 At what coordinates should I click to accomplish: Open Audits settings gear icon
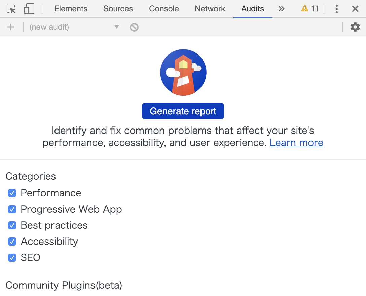point(355,27)
